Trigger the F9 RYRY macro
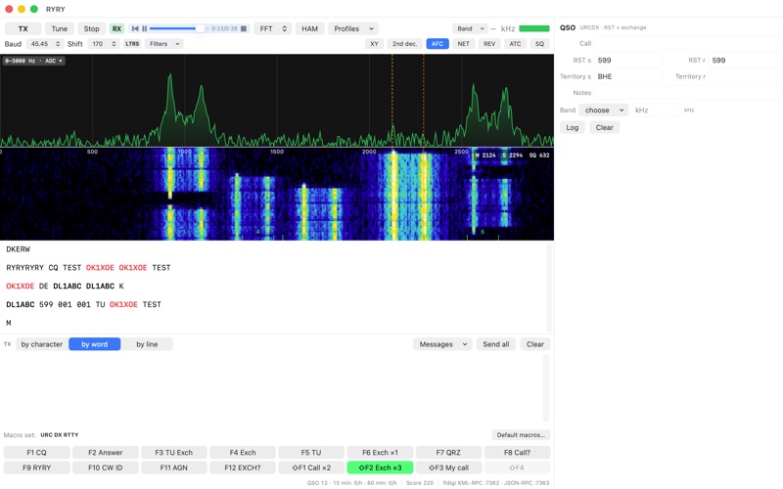 coord(36,467)
